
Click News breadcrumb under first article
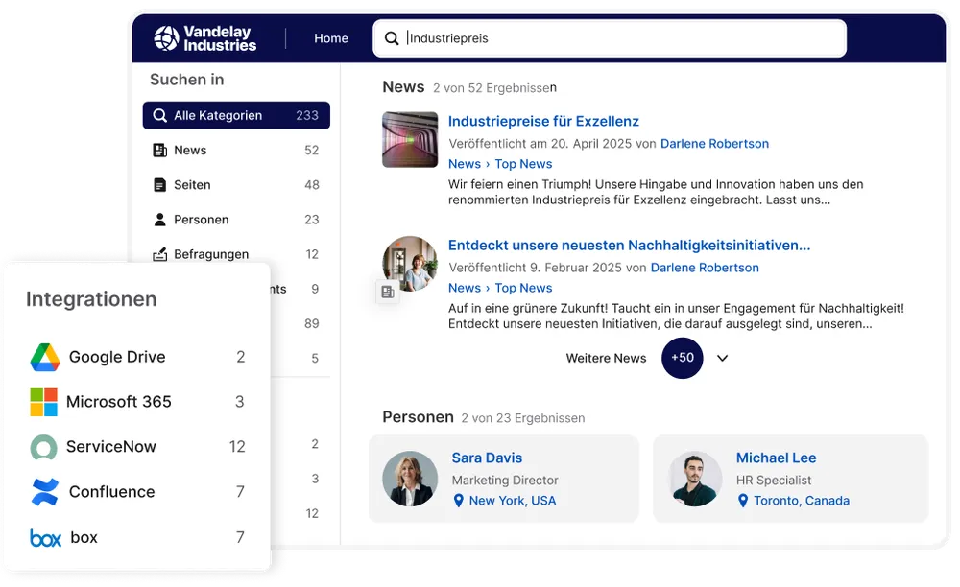click(465, 164)
